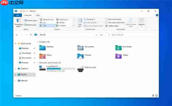
Task: Go up one folder level
Action: point(31,35)
